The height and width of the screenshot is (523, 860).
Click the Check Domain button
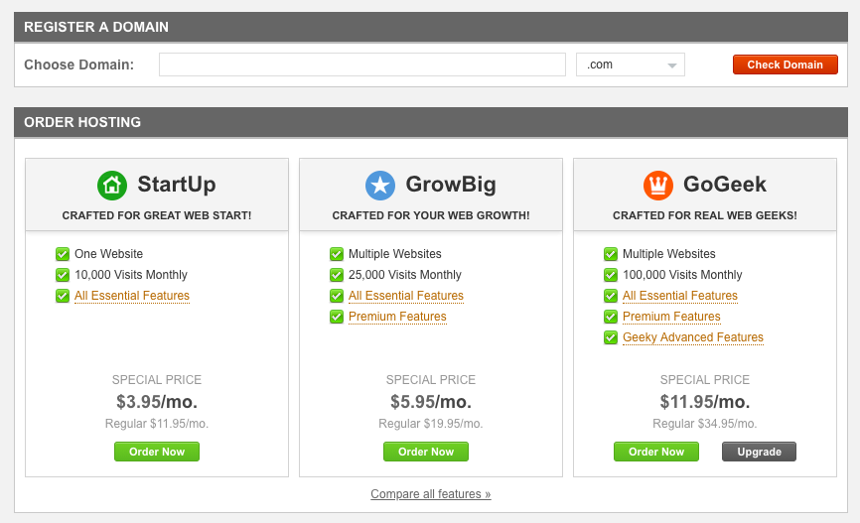coord(785,65)
